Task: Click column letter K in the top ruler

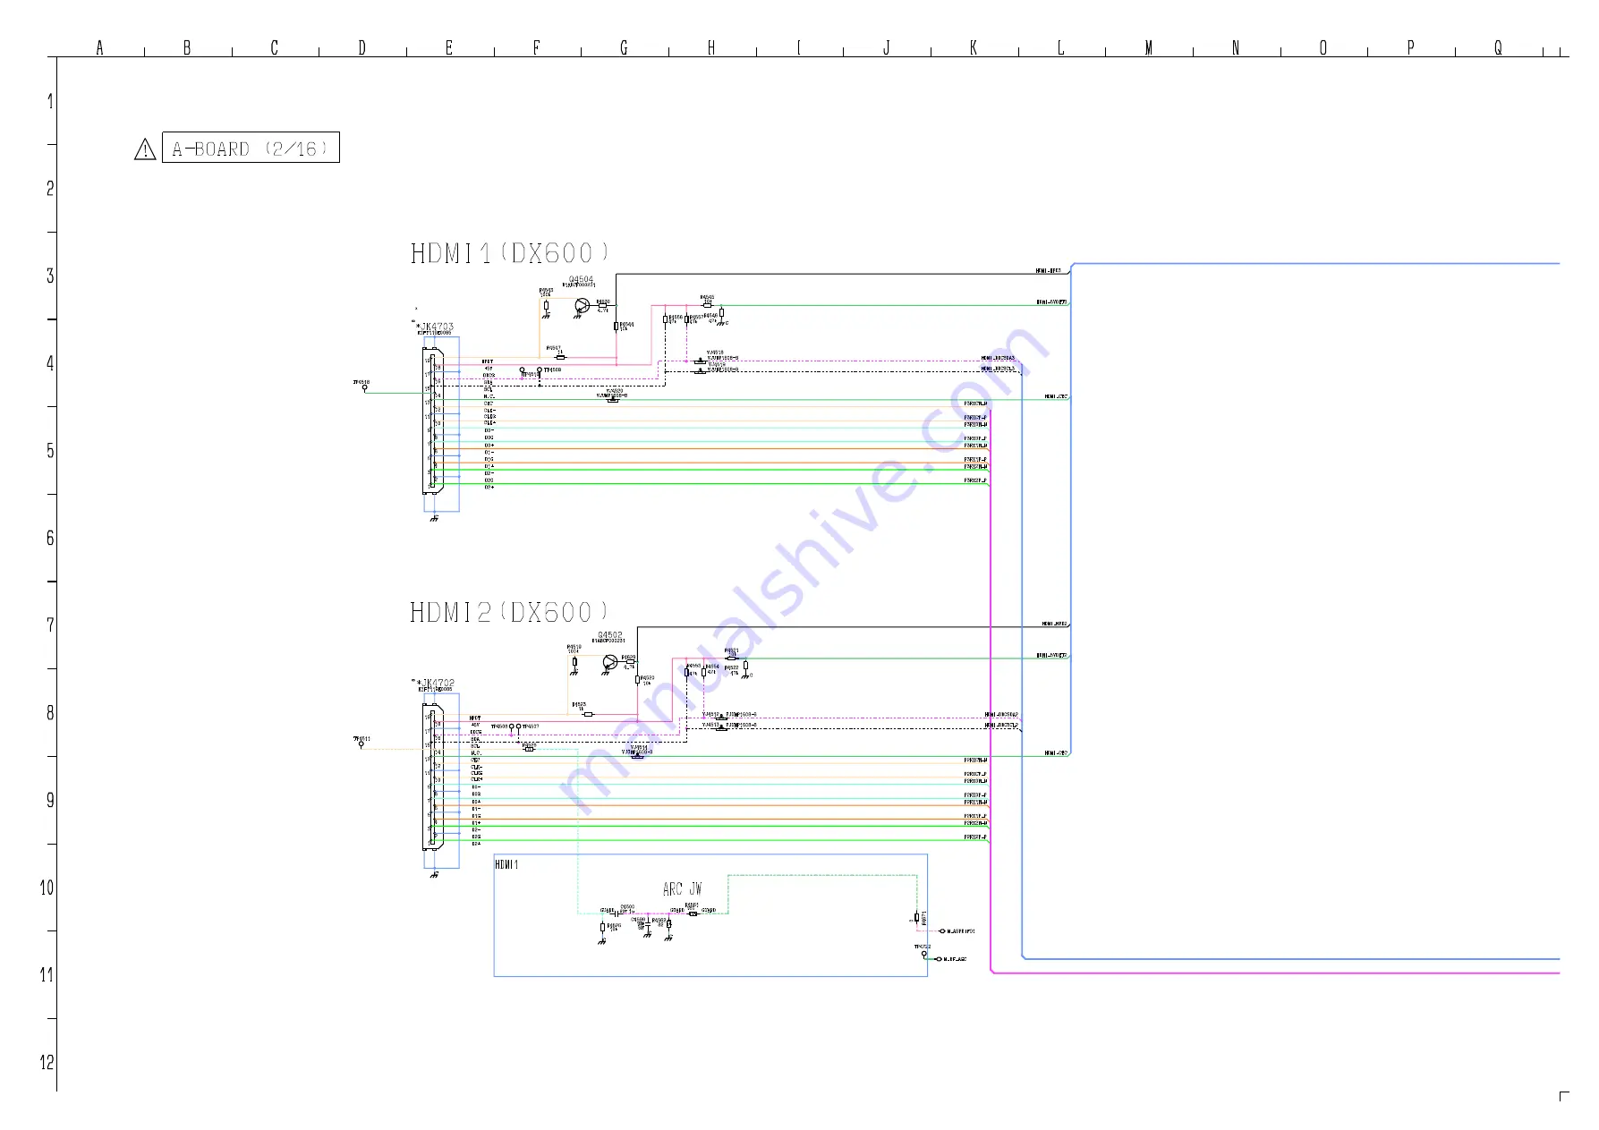Action: point(974,47)
